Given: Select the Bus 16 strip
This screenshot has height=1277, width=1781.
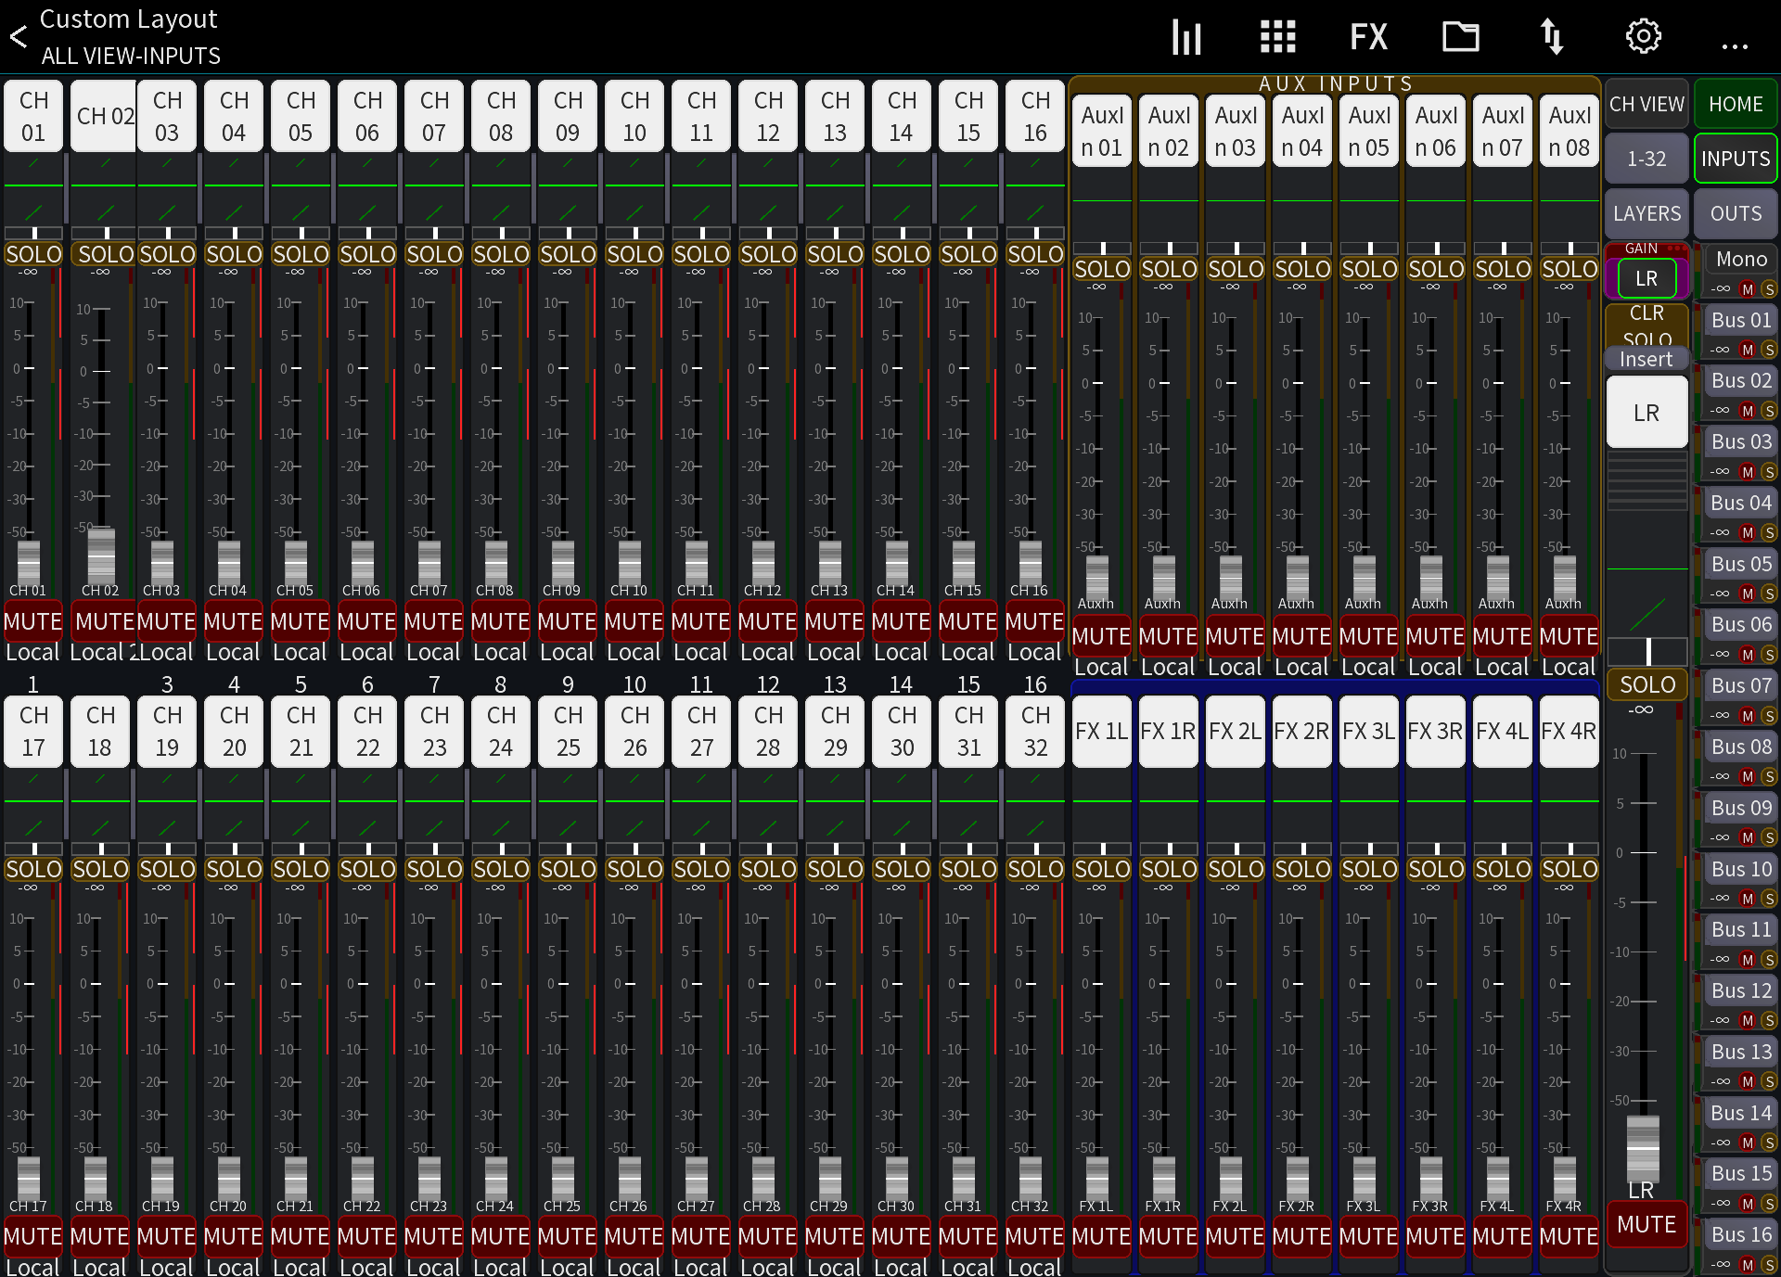Looking at the screenshot, I should tap(1741, 1234).
